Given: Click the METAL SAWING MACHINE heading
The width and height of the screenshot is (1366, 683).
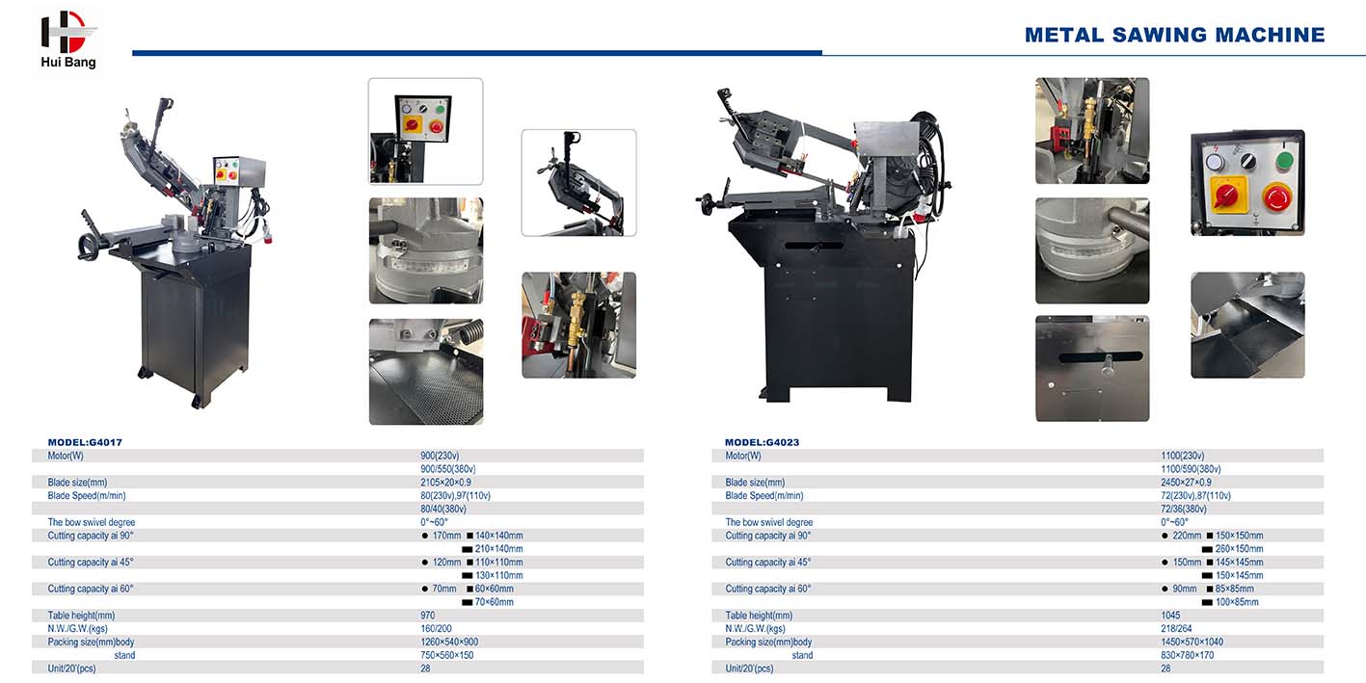Looking at the screenshot, I should pyautogui.click(x=1174, y=35).
